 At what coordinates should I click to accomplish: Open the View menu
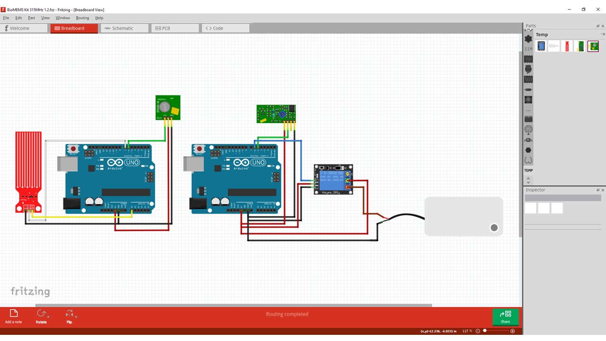(45, 18)
